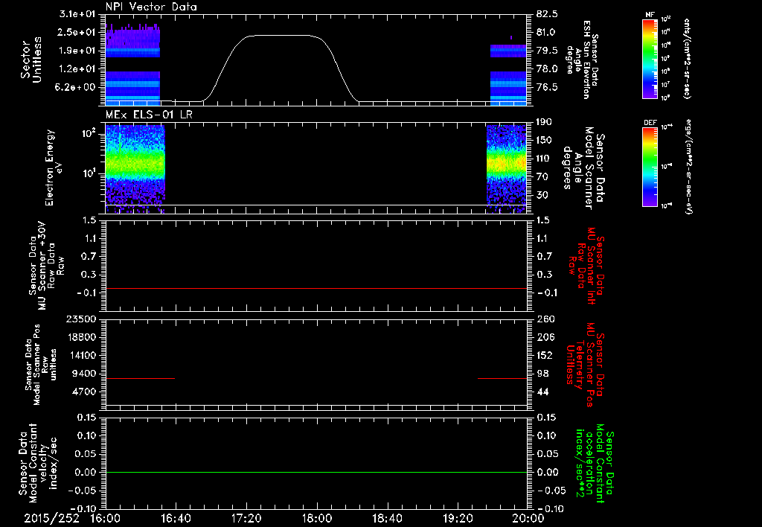Image resolution: width=762 pixels, height=527 pixels.
Task: Click the red MU Scanner Init Raw label
Action: point(585,266)
